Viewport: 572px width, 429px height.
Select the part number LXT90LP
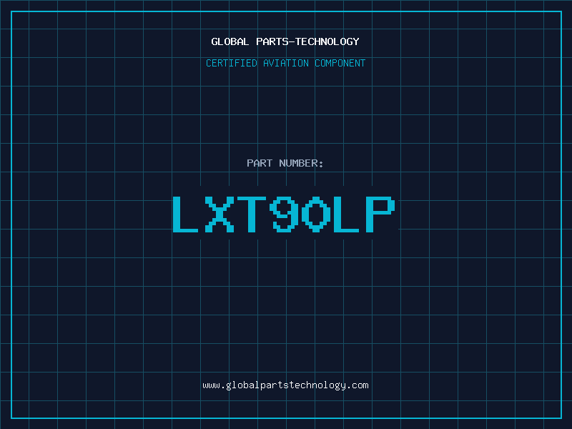click(x=284, y=214)
